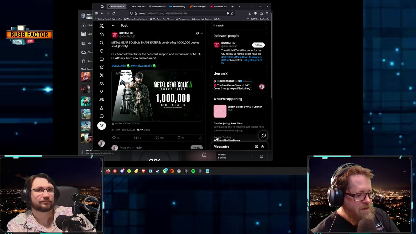Follow KONAMI UK in Relevant people
Screen dimensions: 416x234
point(258,45)
